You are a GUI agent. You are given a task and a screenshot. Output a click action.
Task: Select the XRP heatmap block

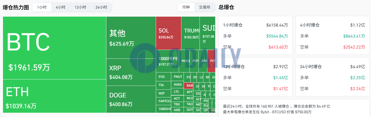point(131,72)
